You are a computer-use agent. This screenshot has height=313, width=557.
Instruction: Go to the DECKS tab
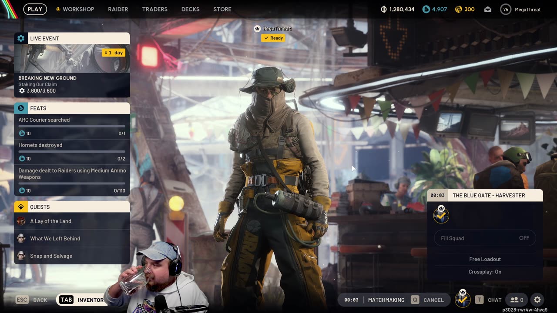coord(190,9)
